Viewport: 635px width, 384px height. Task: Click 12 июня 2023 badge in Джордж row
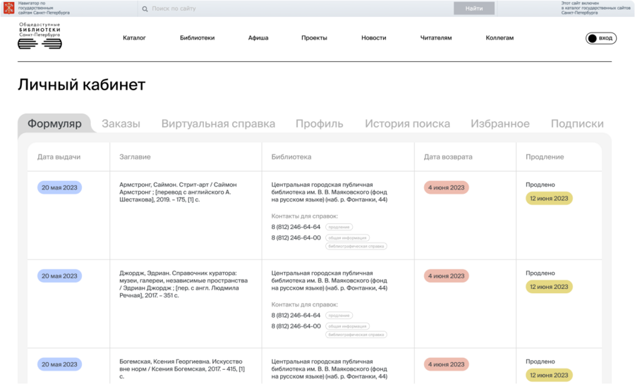[x=549, y=287]
